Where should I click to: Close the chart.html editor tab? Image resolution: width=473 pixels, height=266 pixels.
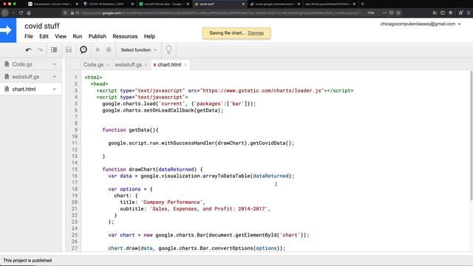186,65
